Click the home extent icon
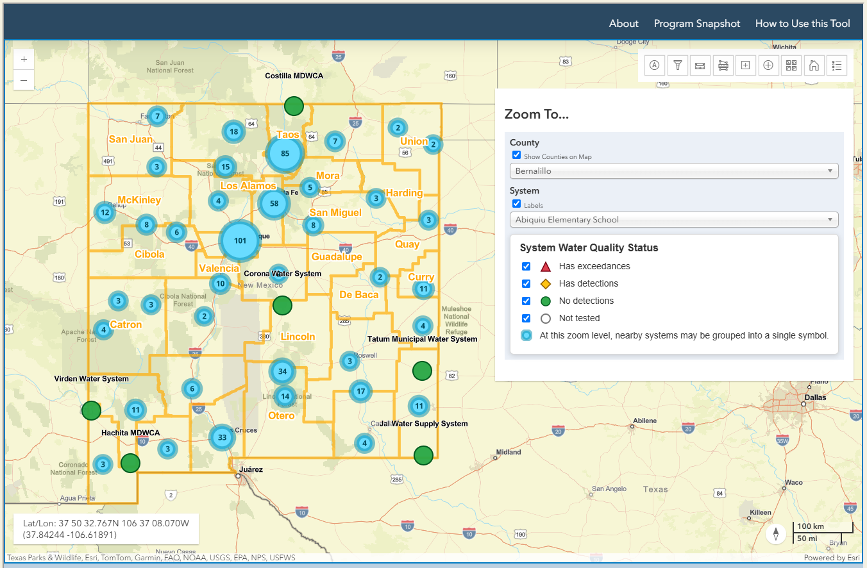Viewport: 867px width, 568px height. tap(814, 65)
